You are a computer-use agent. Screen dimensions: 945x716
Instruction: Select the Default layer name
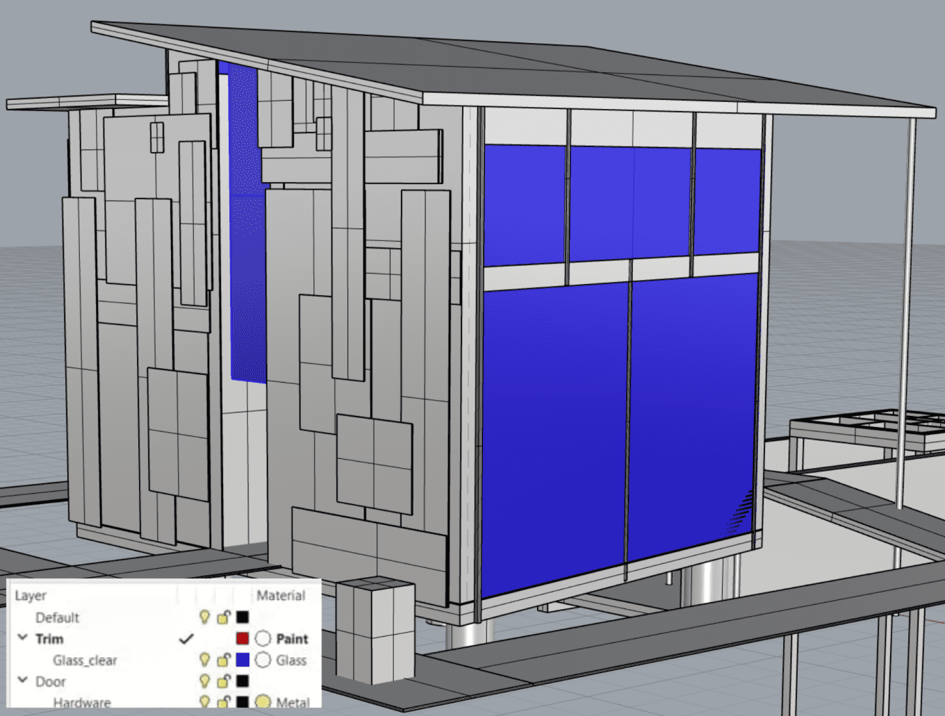[x=58, y=617]
